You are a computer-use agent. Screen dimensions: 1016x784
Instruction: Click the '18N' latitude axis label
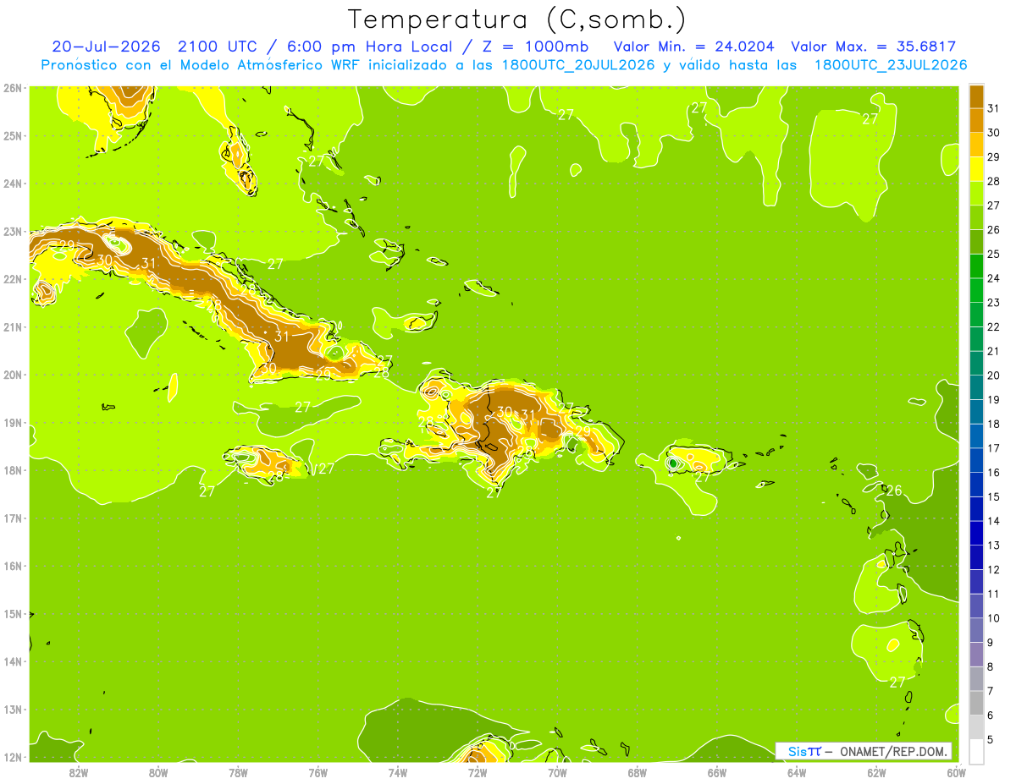[x=13, y=470]
